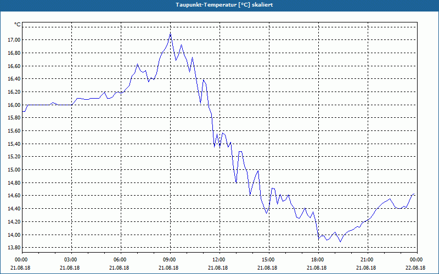
Task: Click the 22.08.18 date label
Action: pos(415,268)
